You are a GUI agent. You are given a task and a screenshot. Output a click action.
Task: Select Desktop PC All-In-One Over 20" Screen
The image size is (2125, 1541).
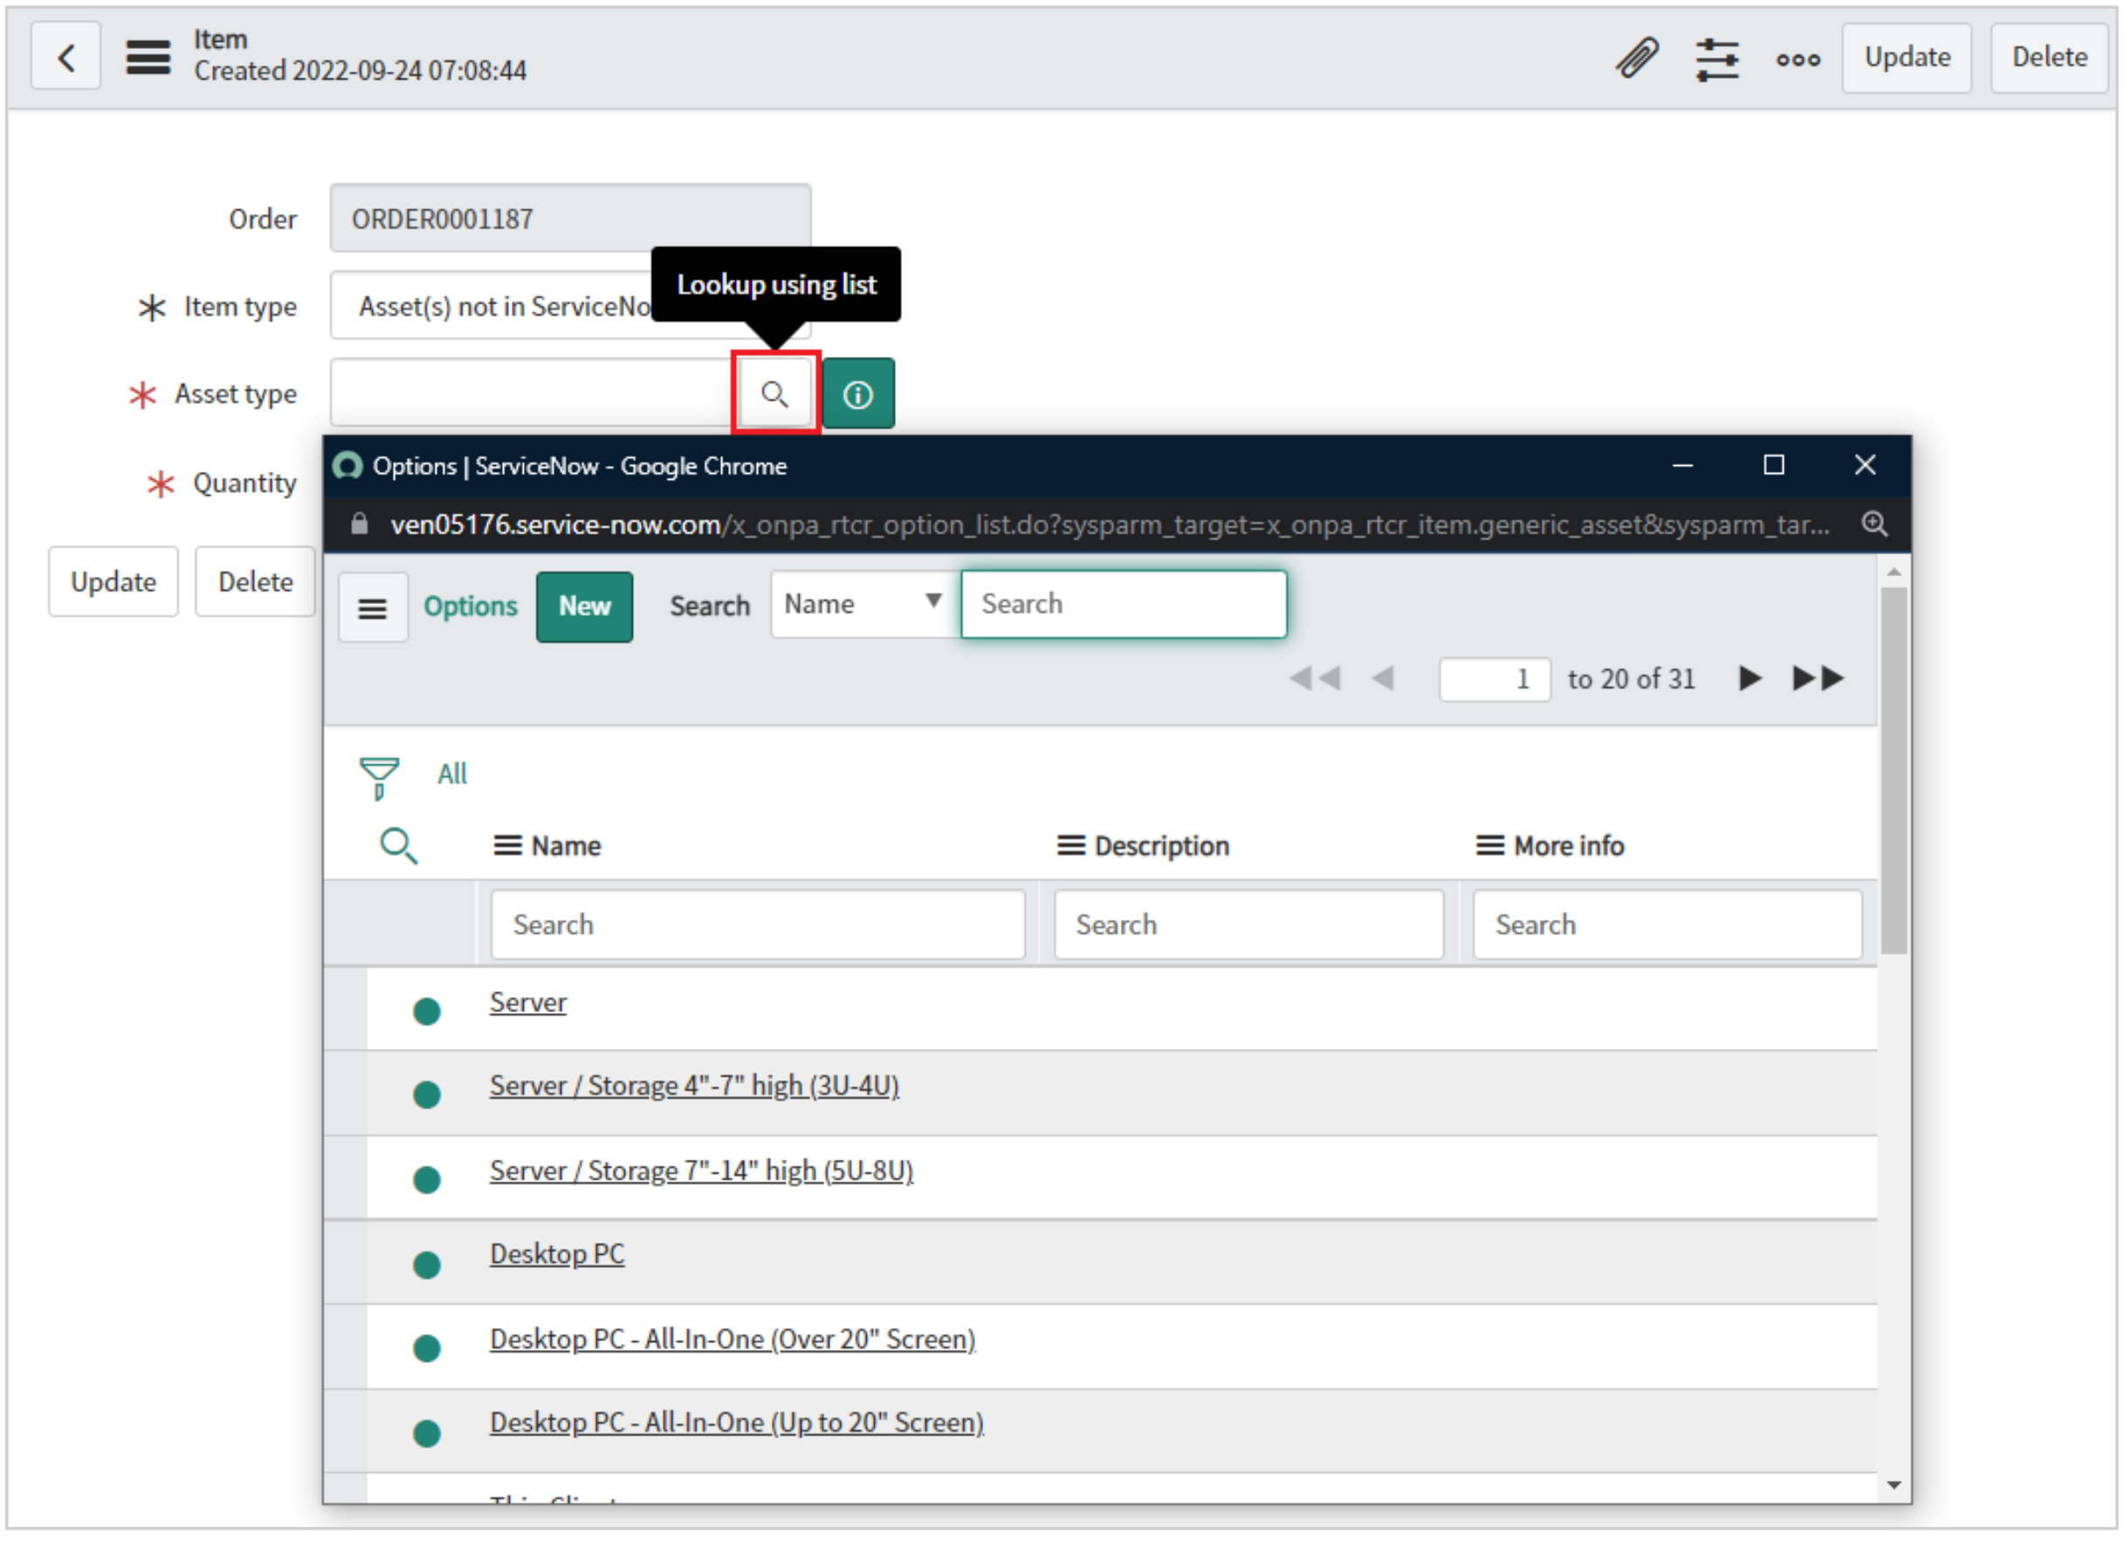click(732, 1339)
